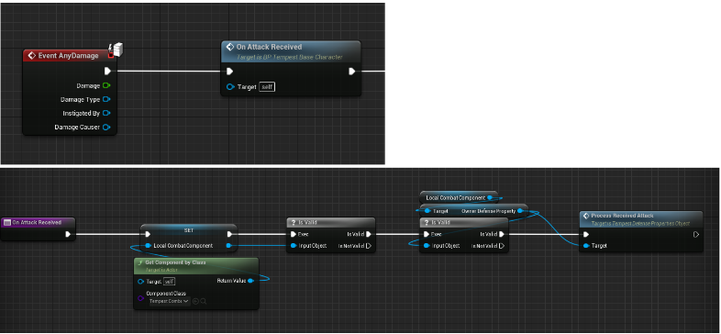Select the Instigated By output pin

106,113
